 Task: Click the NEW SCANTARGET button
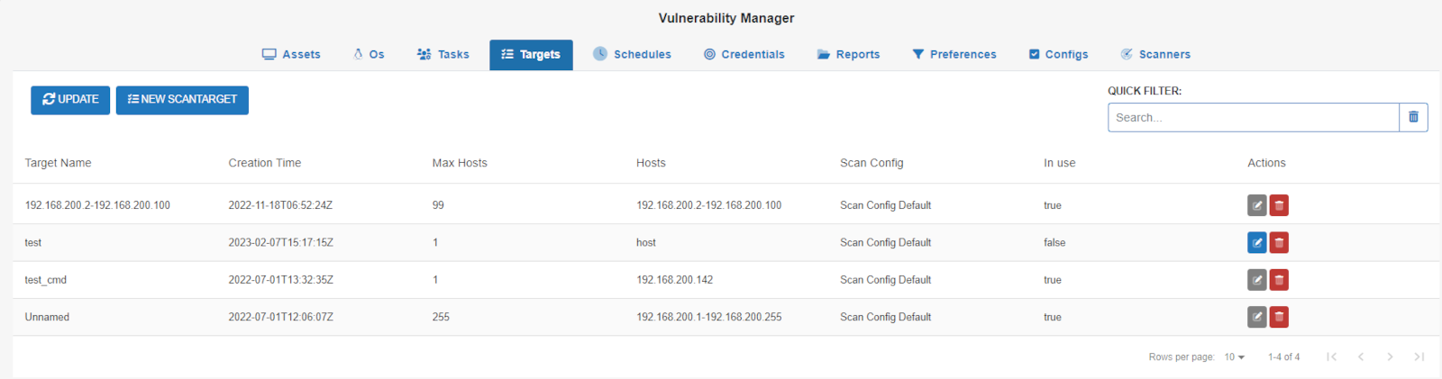pyautogui.click(x=182, y=100)
